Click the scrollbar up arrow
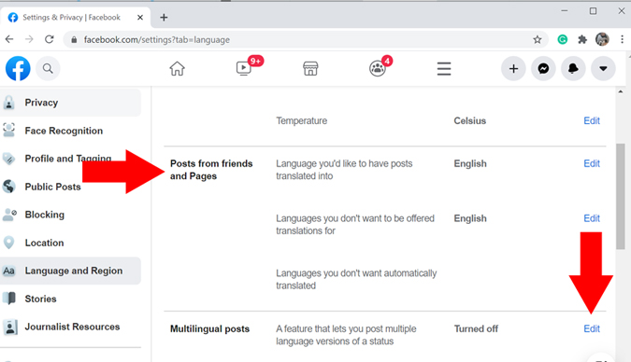Viewport: 631px width, 362px height. [620, 91]
